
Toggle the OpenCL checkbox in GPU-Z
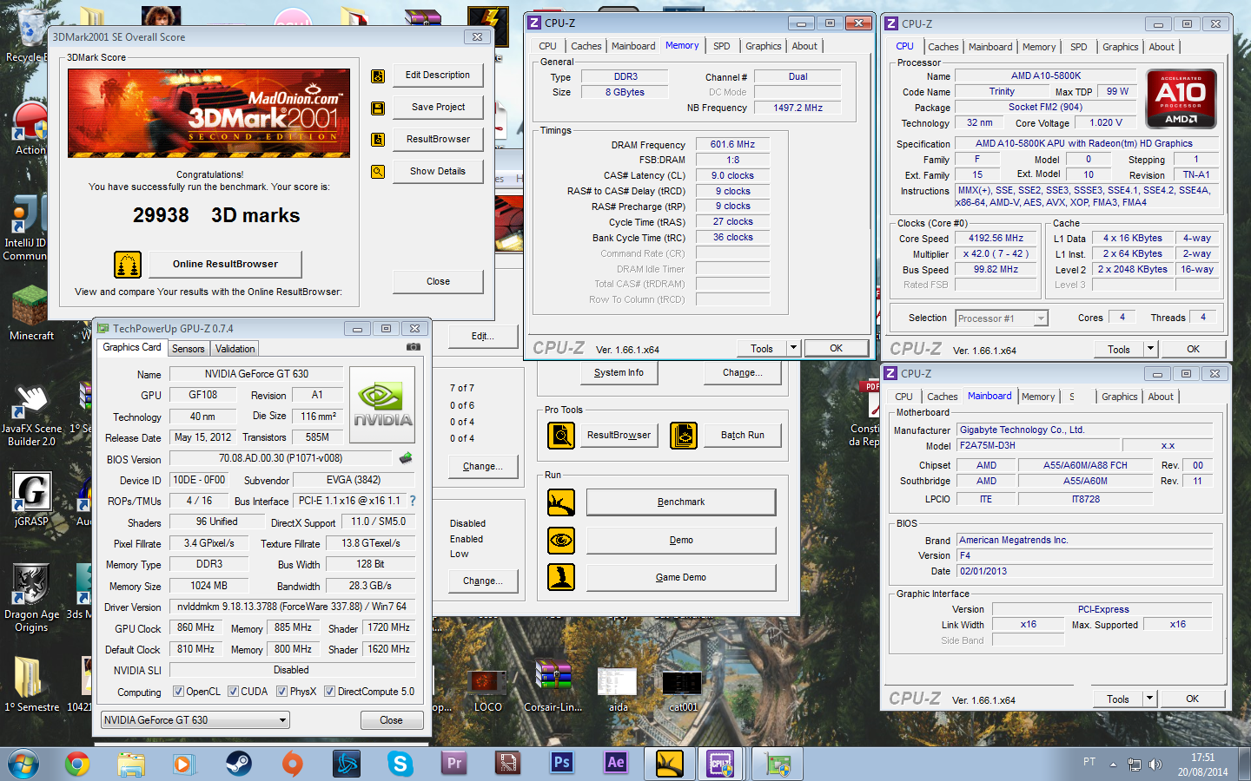[x=178, y=692]
